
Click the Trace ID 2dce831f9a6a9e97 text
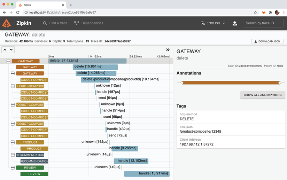pyautogui.click(x=117, y=41)
